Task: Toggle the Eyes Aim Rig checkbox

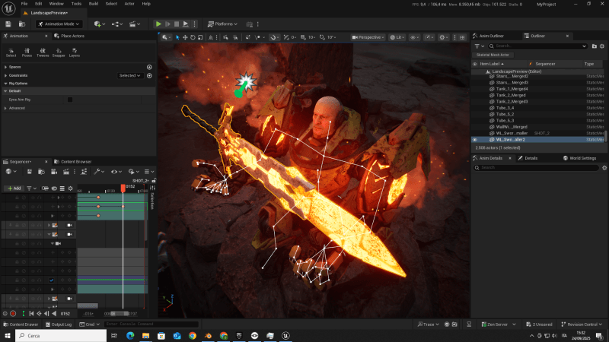Action: point(70,100)
